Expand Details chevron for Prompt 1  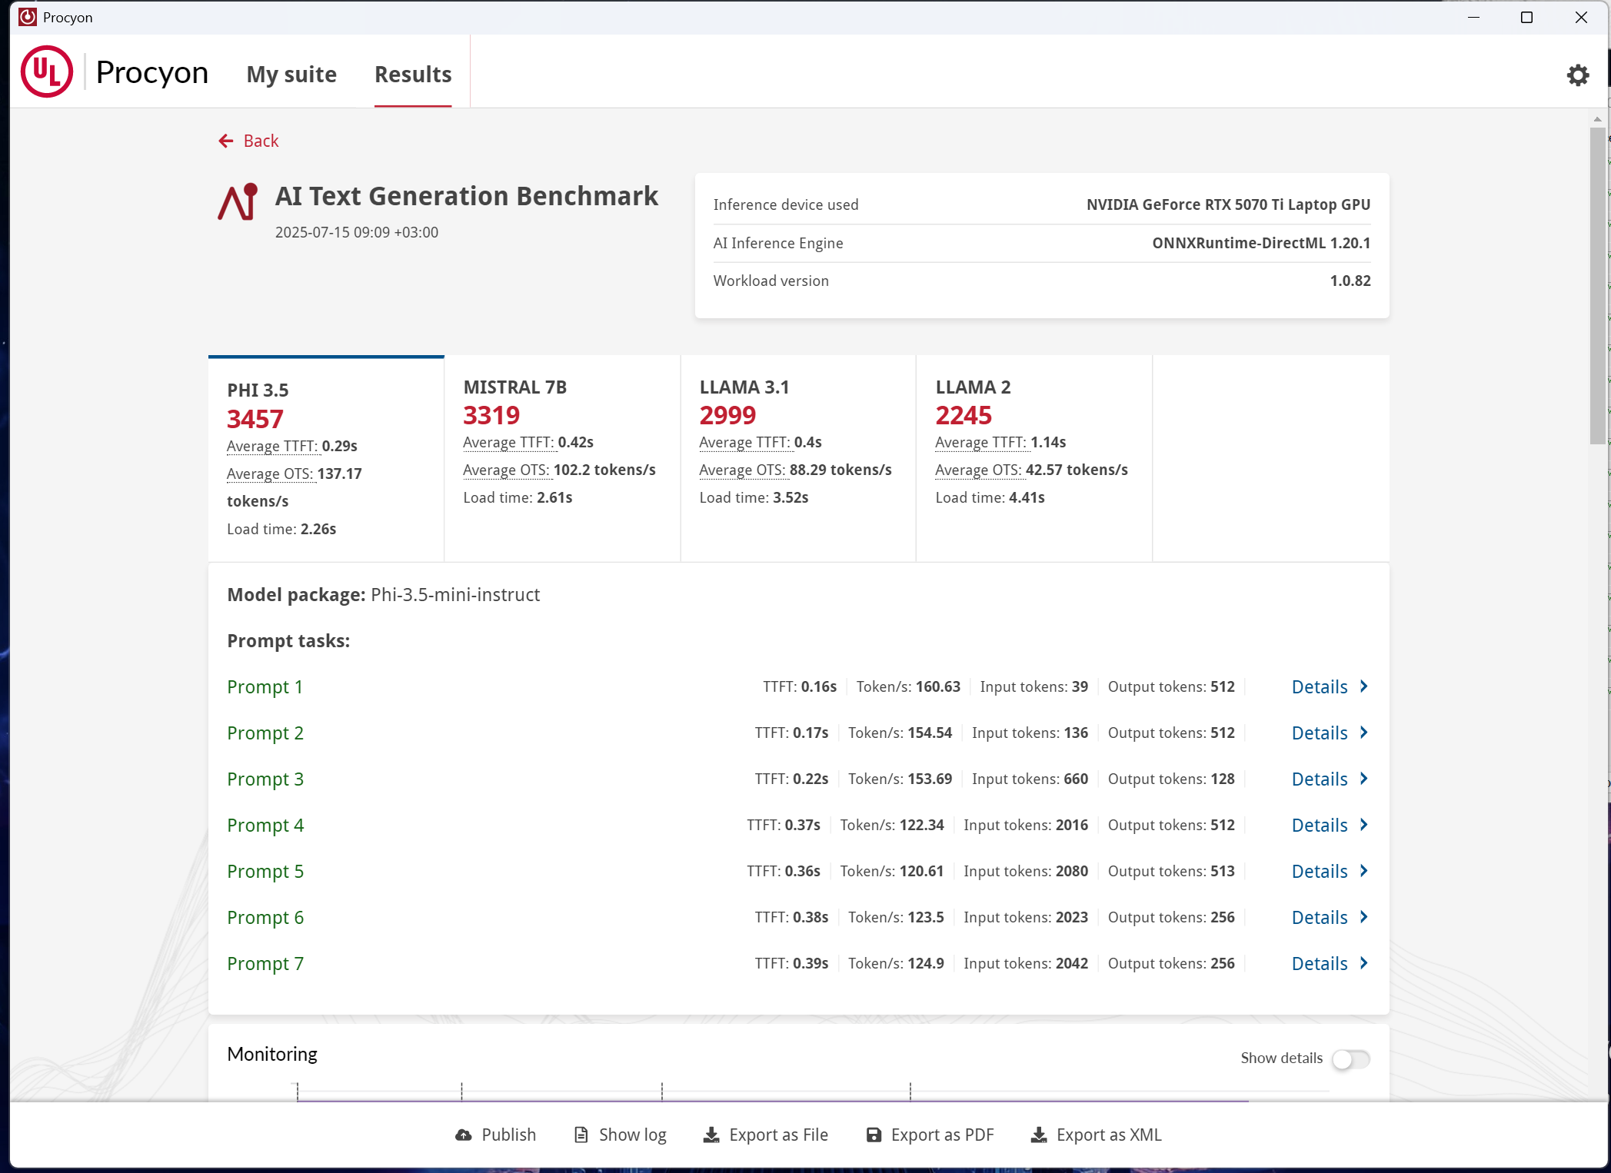coord(1364,686)
